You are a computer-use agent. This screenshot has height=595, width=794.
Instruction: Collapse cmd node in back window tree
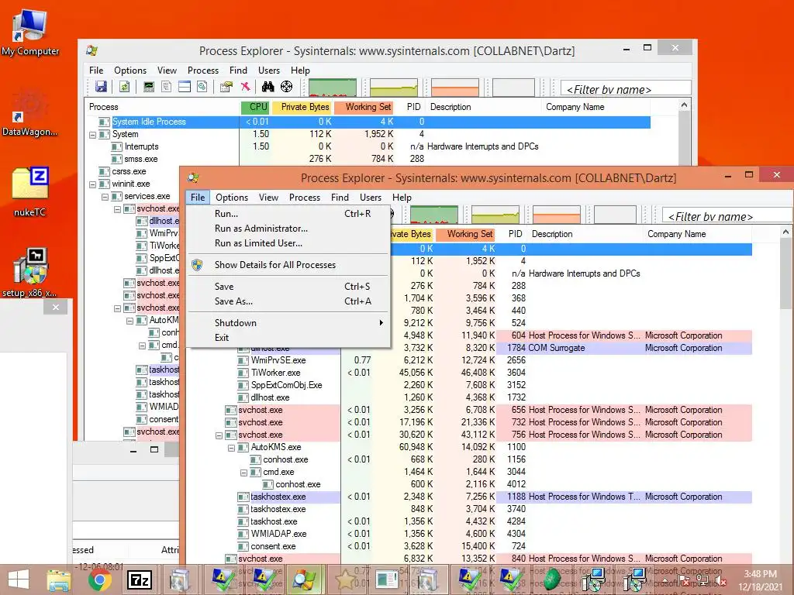coord(143,345)
